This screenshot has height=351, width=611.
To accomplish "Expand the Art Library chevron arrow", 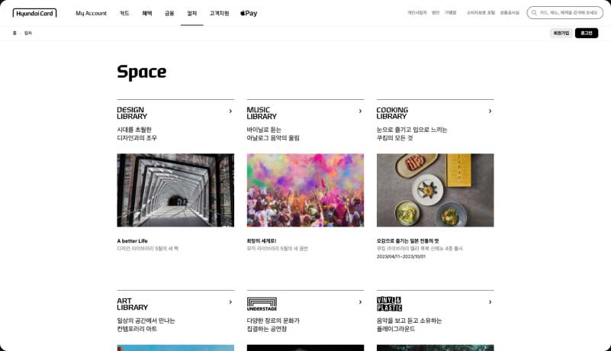I will (230, 302).
